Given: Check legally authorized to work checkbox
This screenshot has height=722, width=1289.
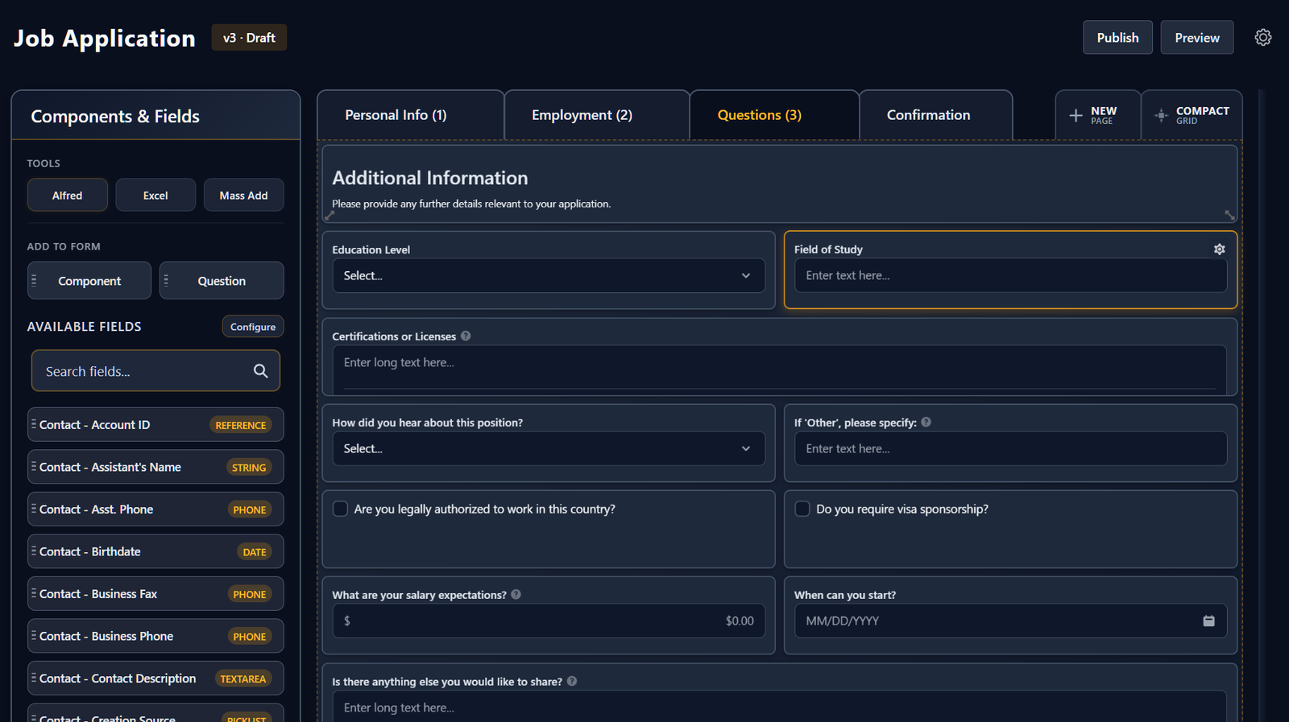Looking at the screenshot, I should coord(341,510).
